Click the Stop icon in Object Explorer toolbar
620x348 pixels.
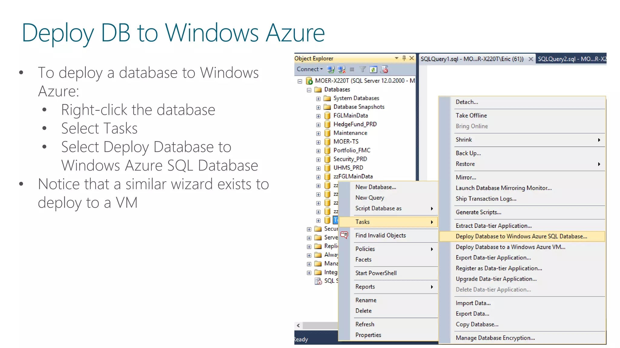coord(352,69)
